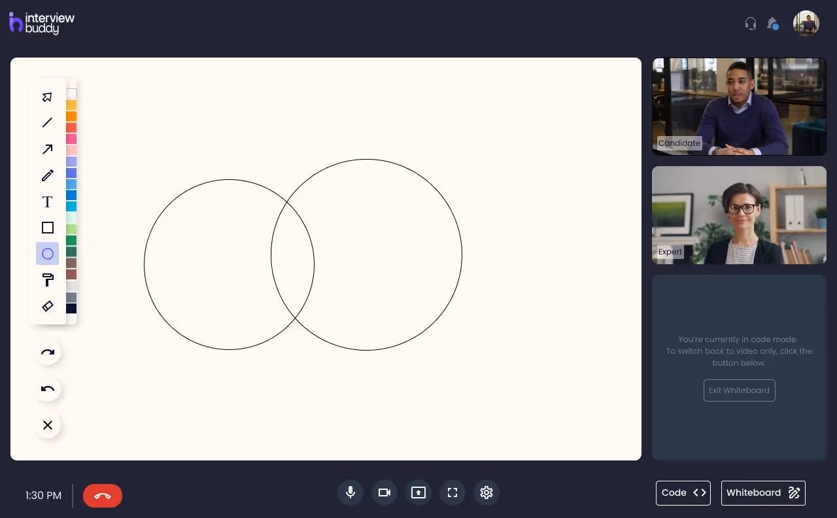
Task: Switch to Whiteboard mode
Action: (x=762, y=493)
